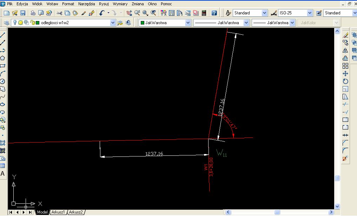The width and height of the screenshot is (357, 216).
Task: Open the Wstaw menu
Action: [52, 4]
